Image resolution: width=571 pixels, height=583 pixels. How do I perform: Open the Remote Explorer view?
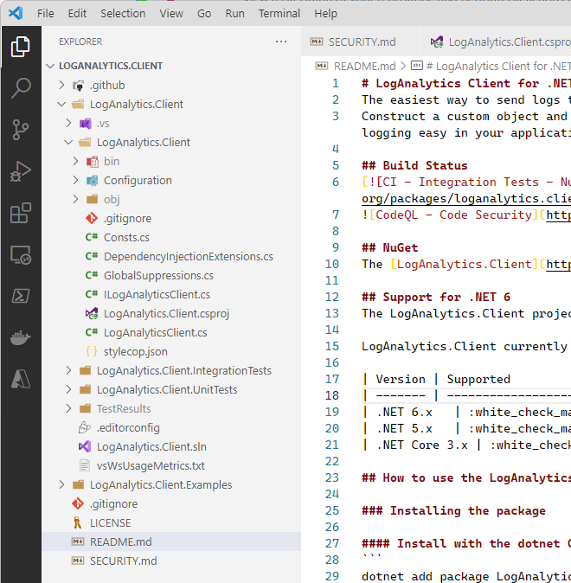click(x=21, y=254)
